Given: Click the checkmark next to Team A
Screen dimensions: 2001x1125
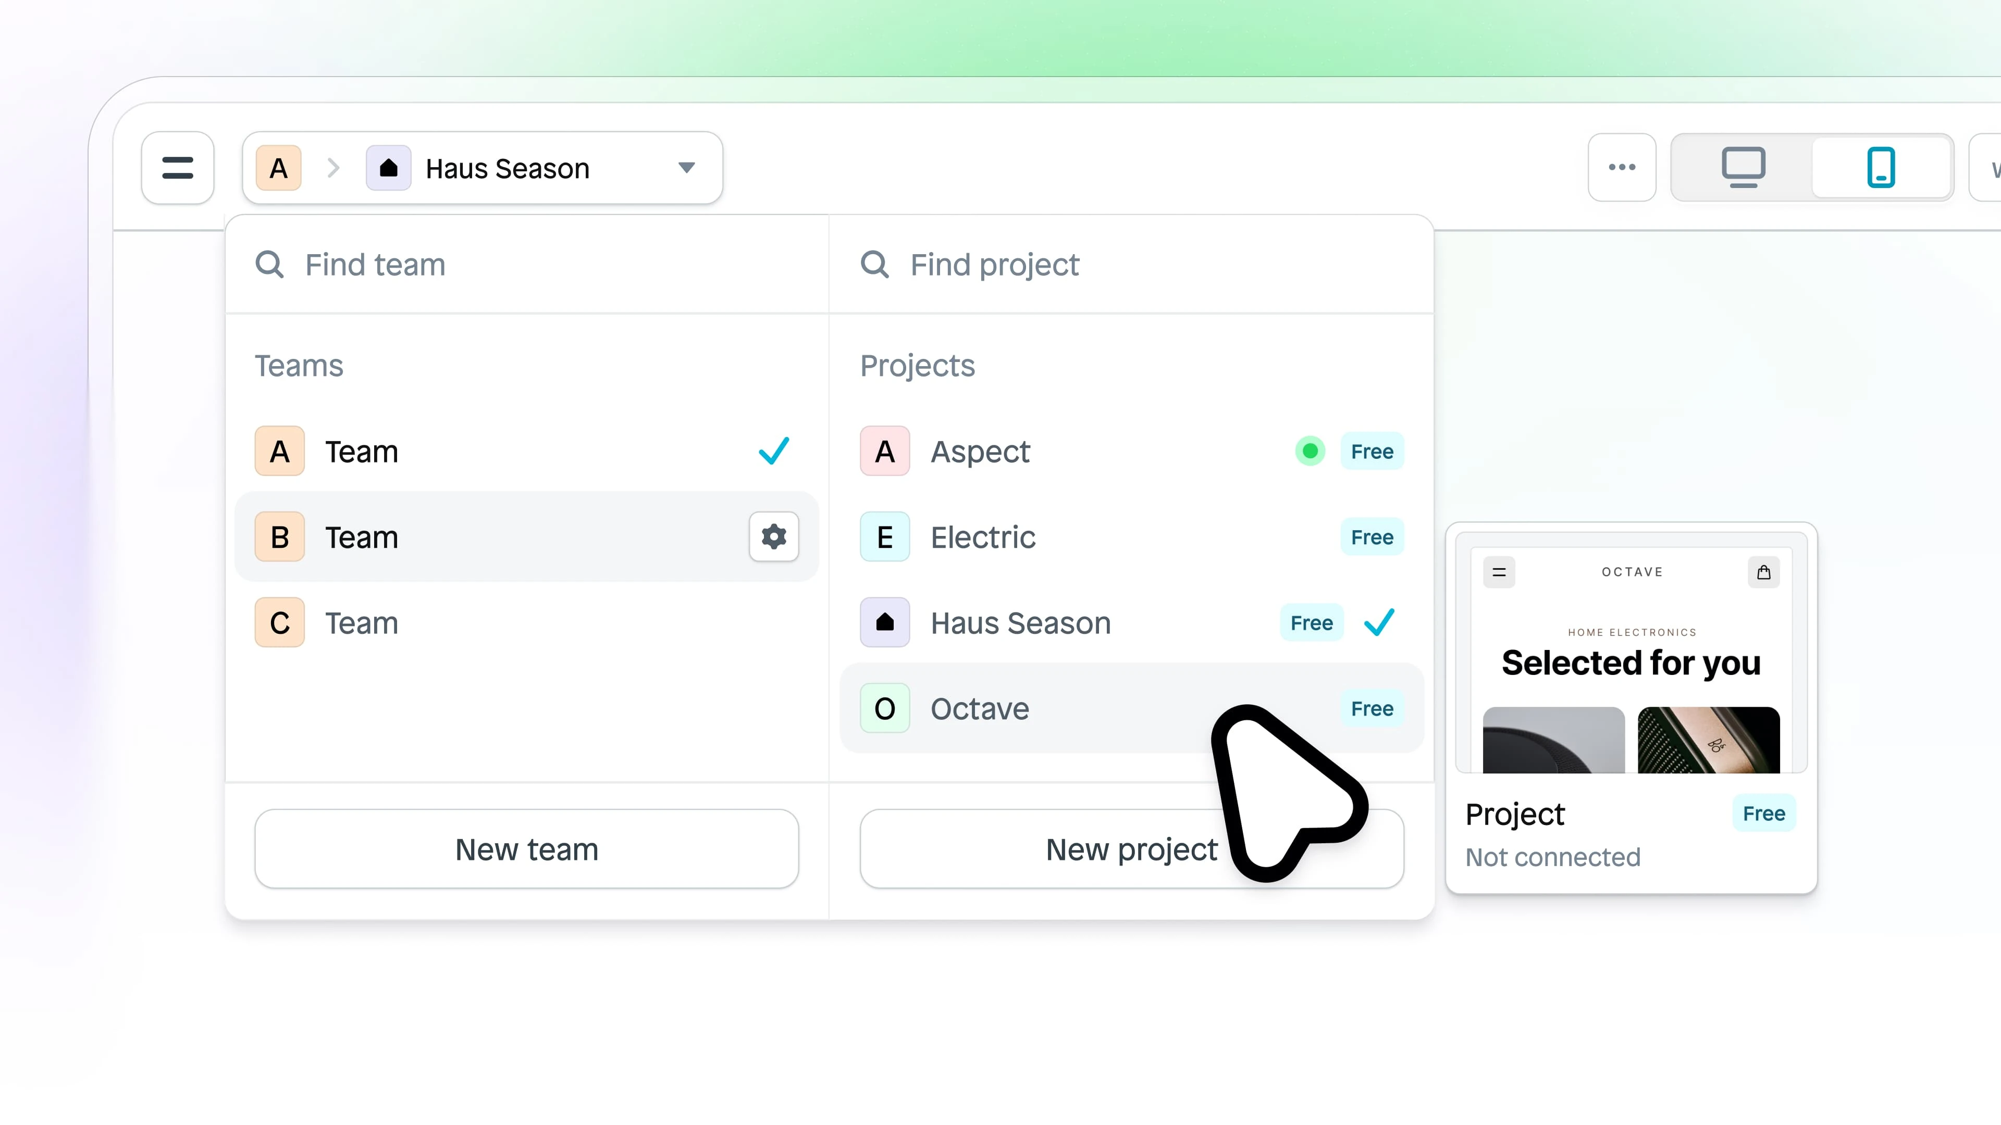Looking at the screenshot, I should tap(774, 451).
